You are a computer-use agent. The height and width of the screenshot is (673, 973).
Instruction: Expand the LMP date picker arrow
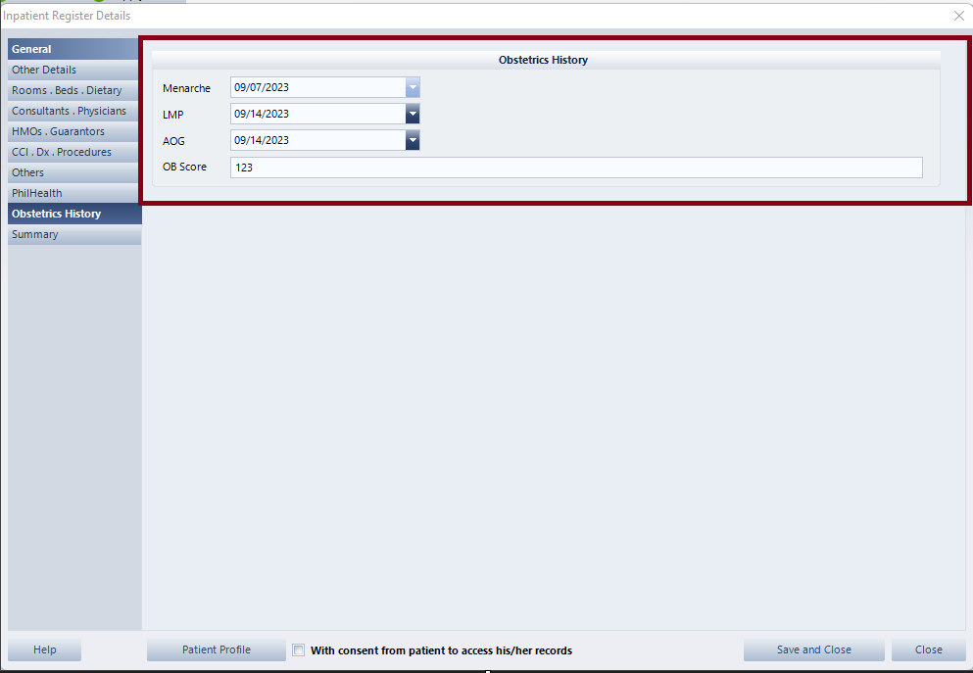(x=413, y=115)
